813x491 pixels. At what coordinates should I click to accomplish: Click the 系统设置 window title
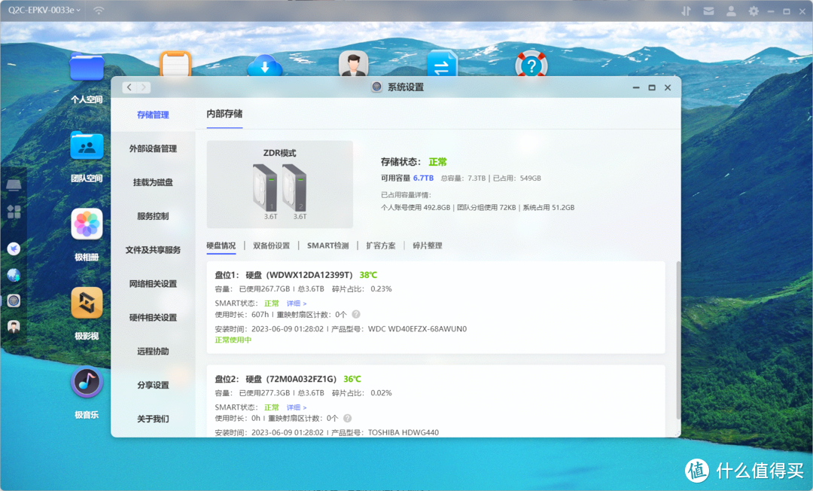tap(406, 87)
